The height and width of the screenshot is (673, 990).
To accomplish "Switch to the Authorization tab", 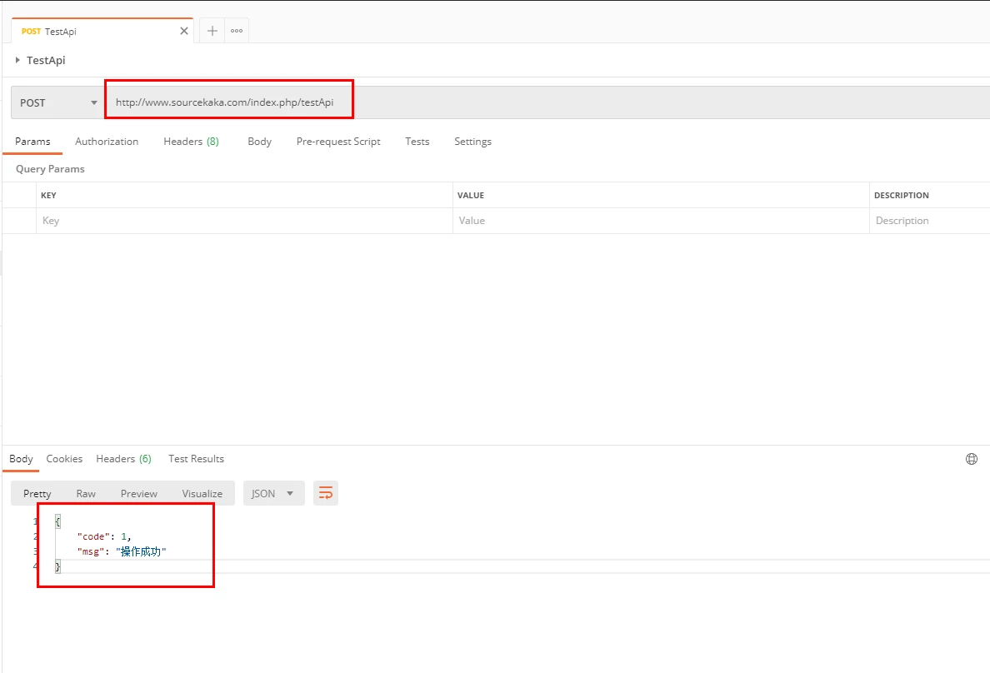I will [107, 142].
